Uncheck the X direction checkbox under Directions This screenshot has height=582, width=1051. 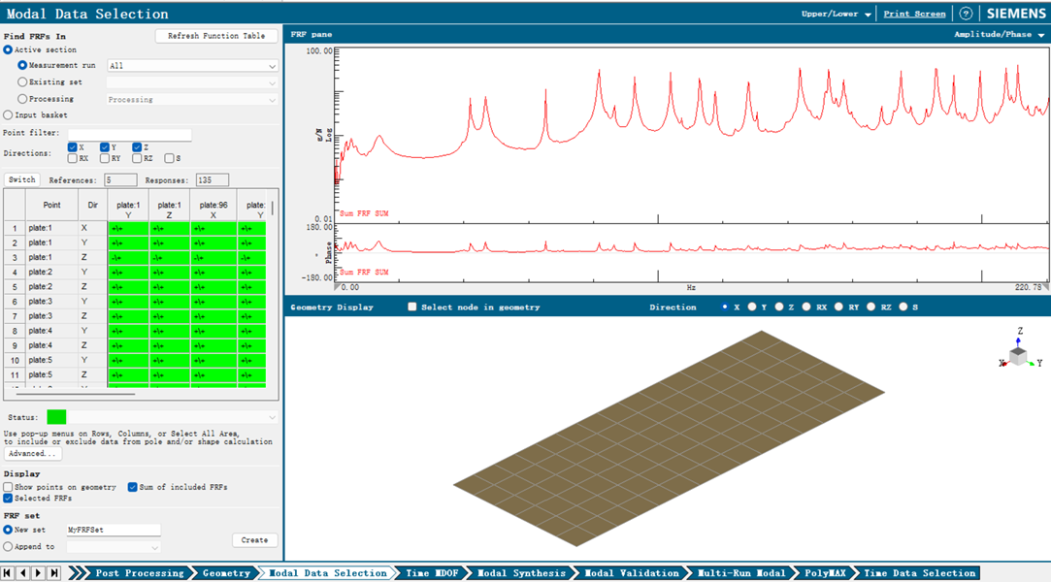(73, 147)
